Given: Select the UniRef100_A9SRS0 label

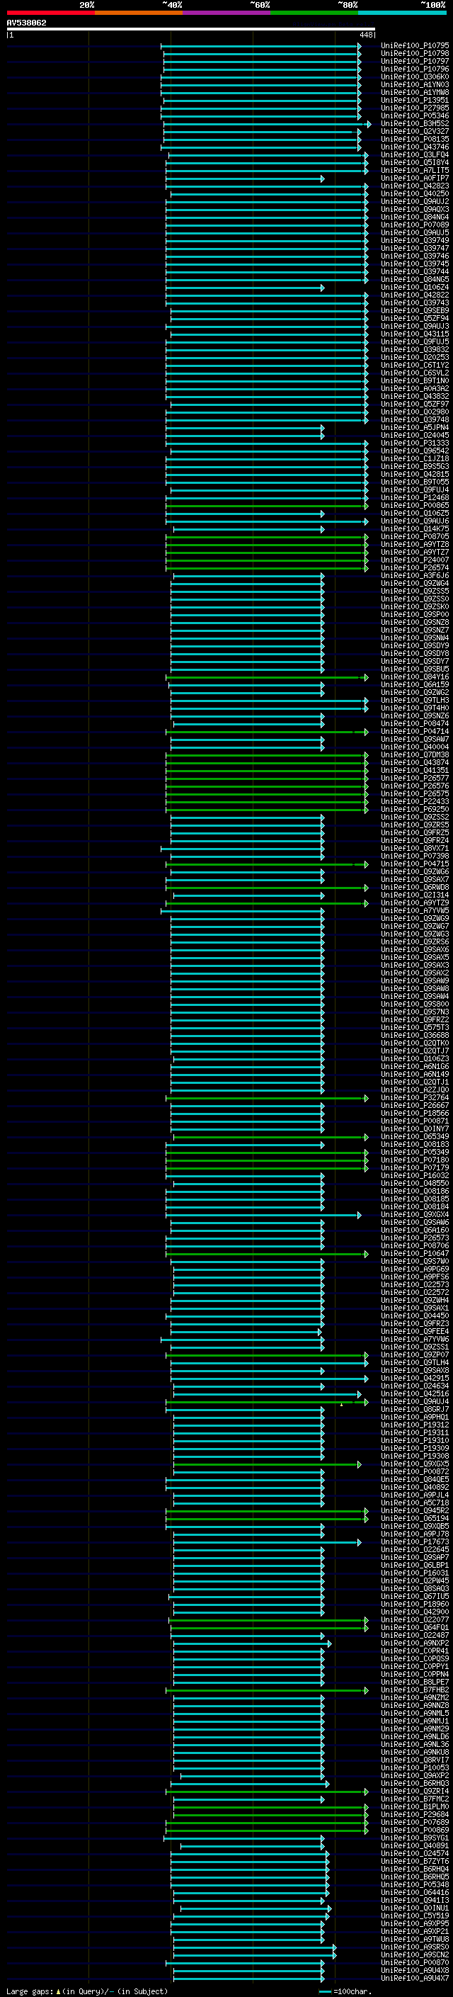Looking at the screenshot, I should (415, 1947).
